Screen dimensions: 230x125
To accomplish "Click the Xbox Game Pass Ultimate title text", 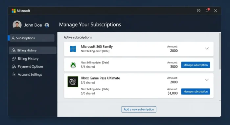I will [x=100, y=78].
